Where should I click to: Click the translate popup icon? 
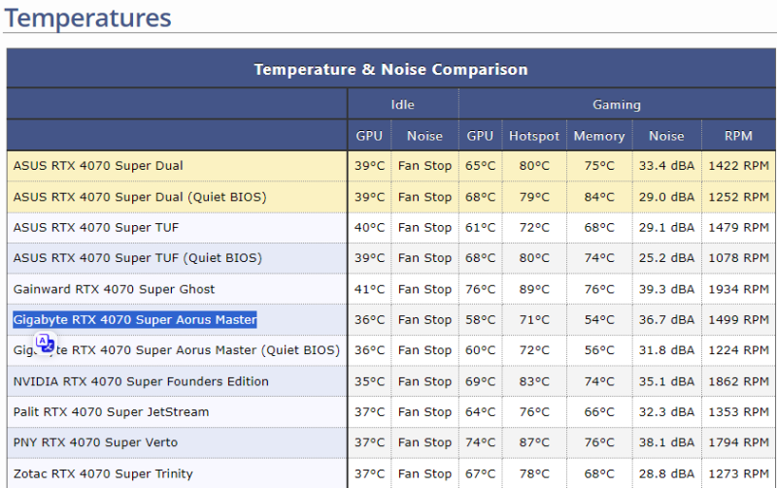(x=45, y=342)
